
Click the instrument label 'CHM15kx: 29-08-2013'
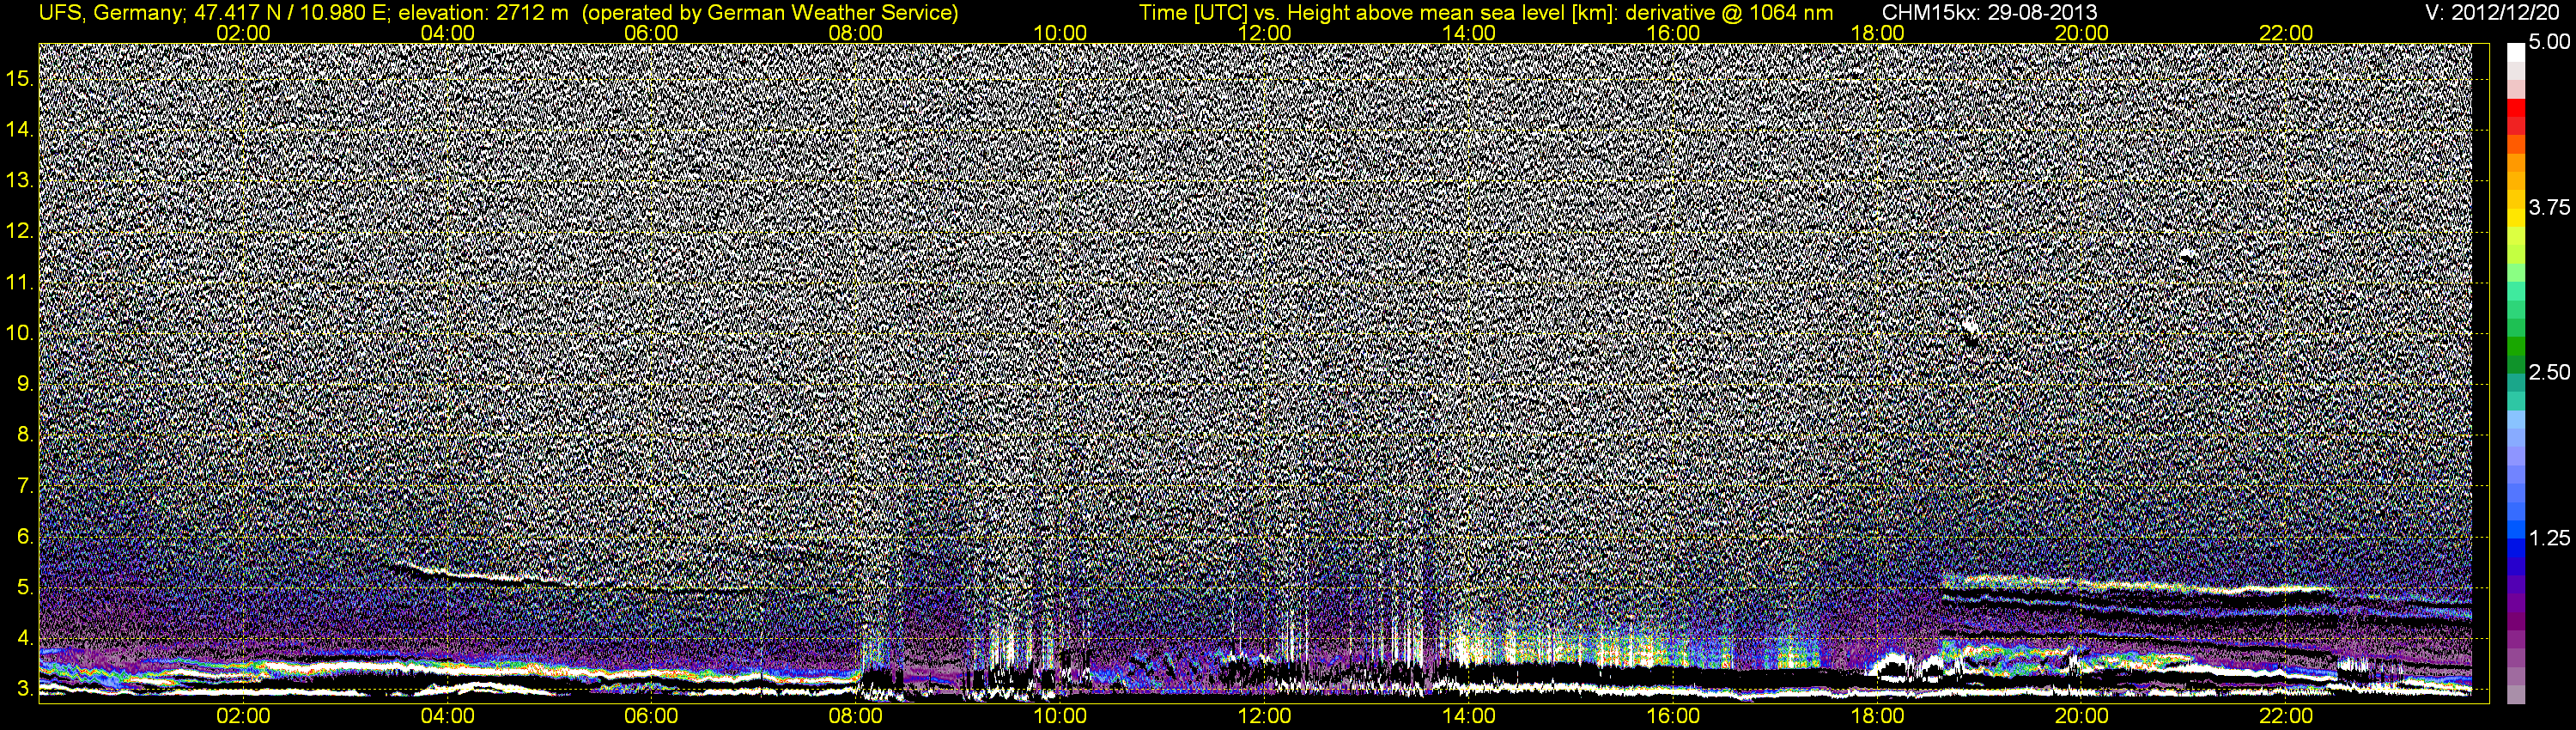coord(1990,13)
